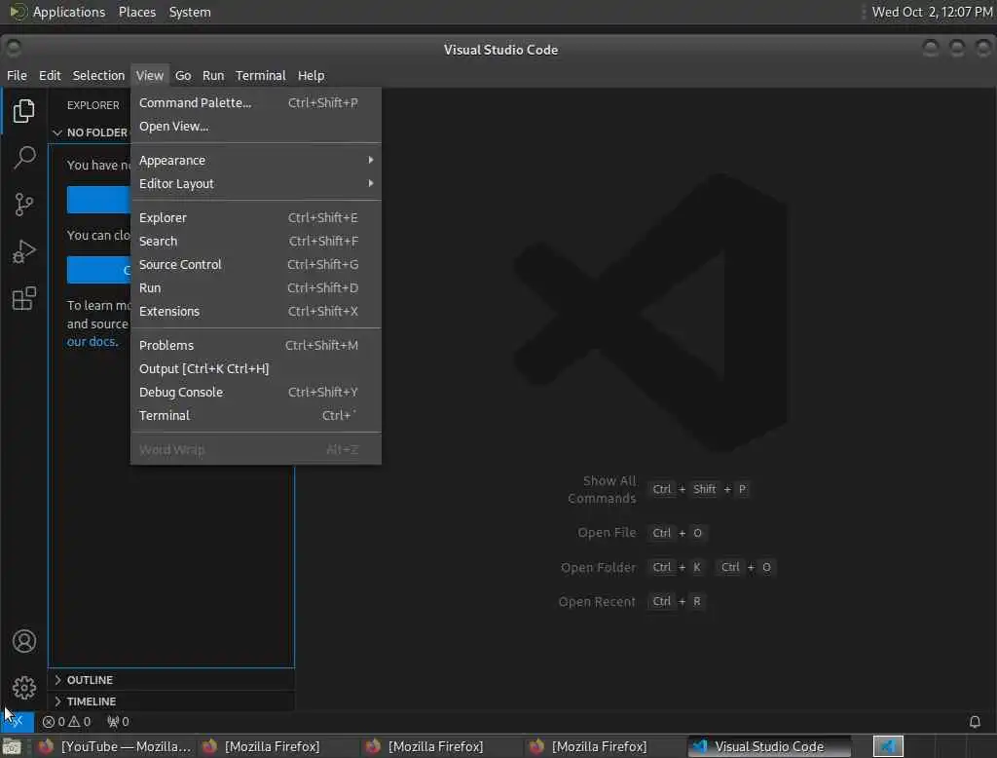Viewport: 997px width, 758px height.
Task: Choose Explorer in the View menu
Action: click(256, 217)
